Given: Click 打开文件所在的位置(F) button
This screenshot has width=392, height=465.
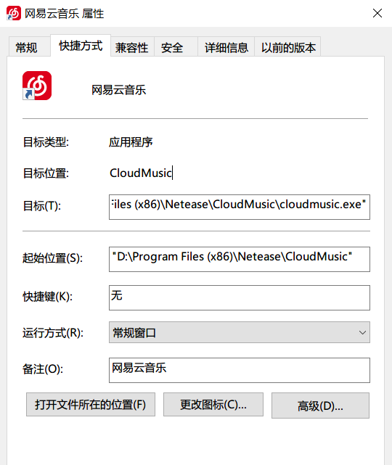Looking at the screenshot, I should coord(91,405).
